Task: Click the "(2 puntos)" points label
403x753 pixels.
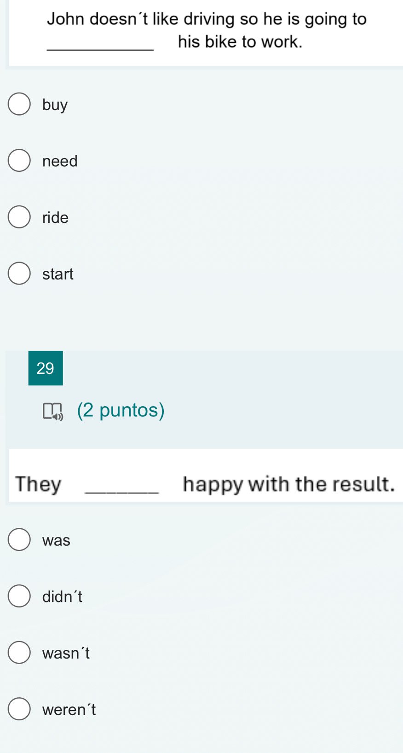Action: click(x=121, y=410)
